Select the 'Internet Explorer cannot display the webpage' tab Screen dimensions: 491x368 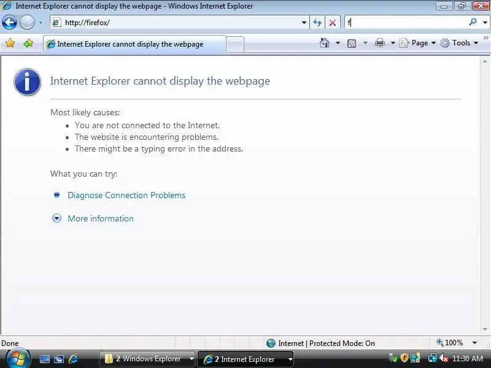(x=134, y=44)
